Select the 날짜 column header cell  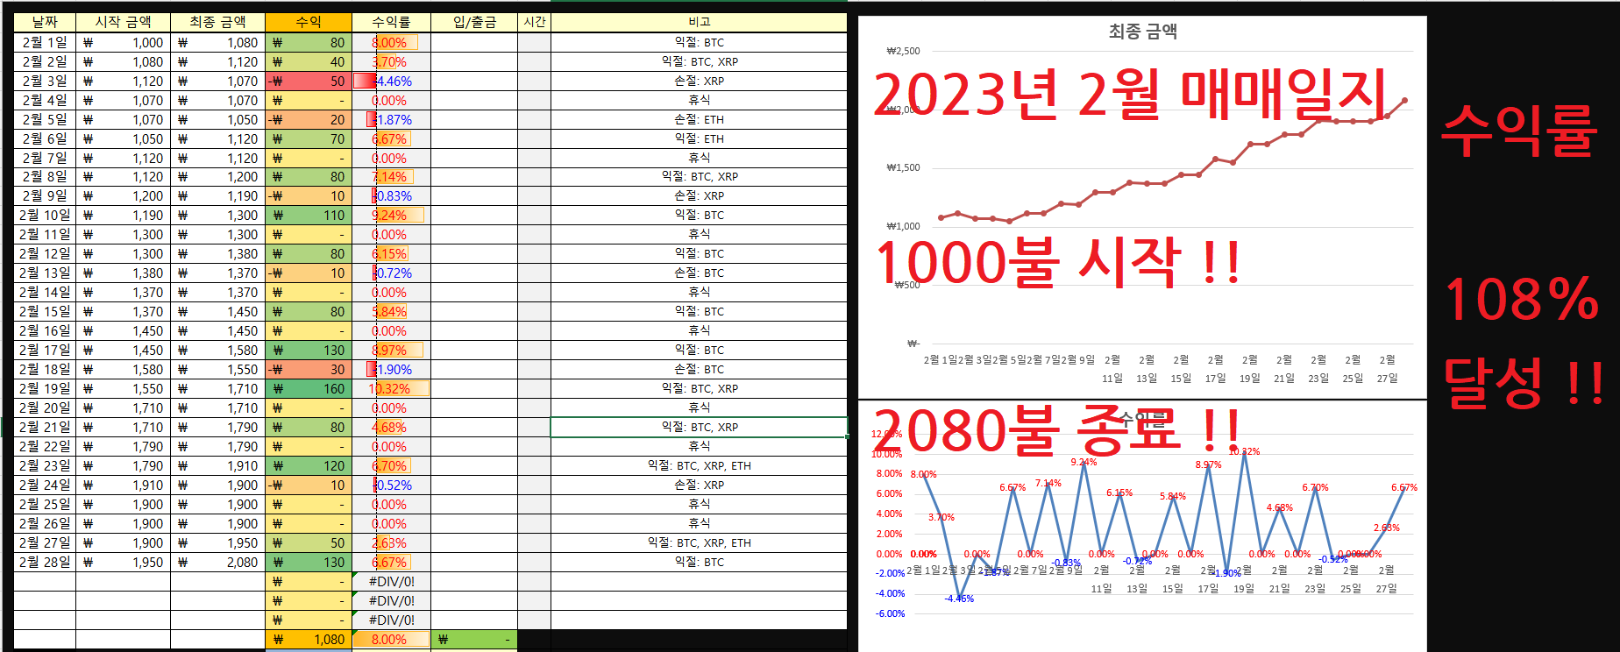click(44, 22)
